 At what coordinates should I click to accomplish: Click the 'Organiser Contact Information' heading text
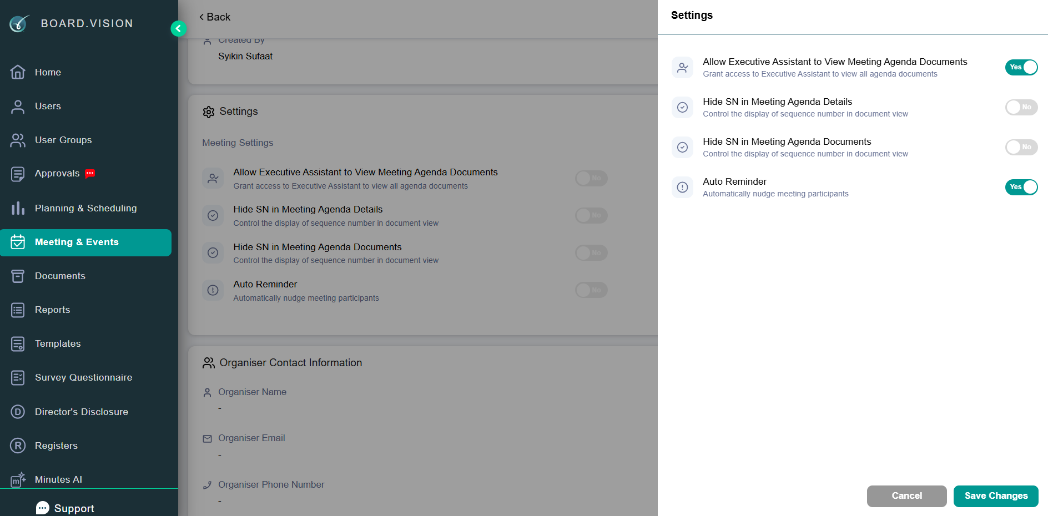coord(291,363)
